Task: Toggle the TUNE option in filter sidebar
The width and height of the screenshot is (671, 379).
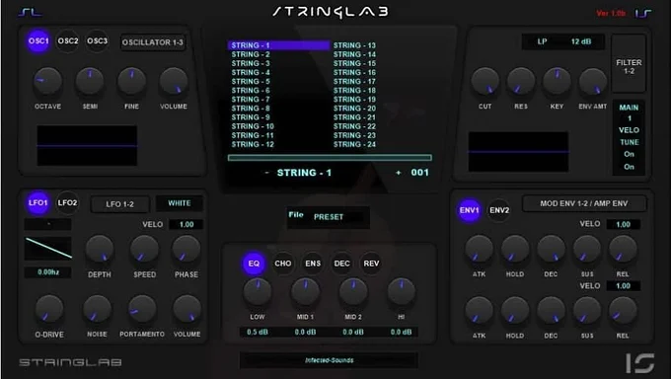Action: [630, 142]
